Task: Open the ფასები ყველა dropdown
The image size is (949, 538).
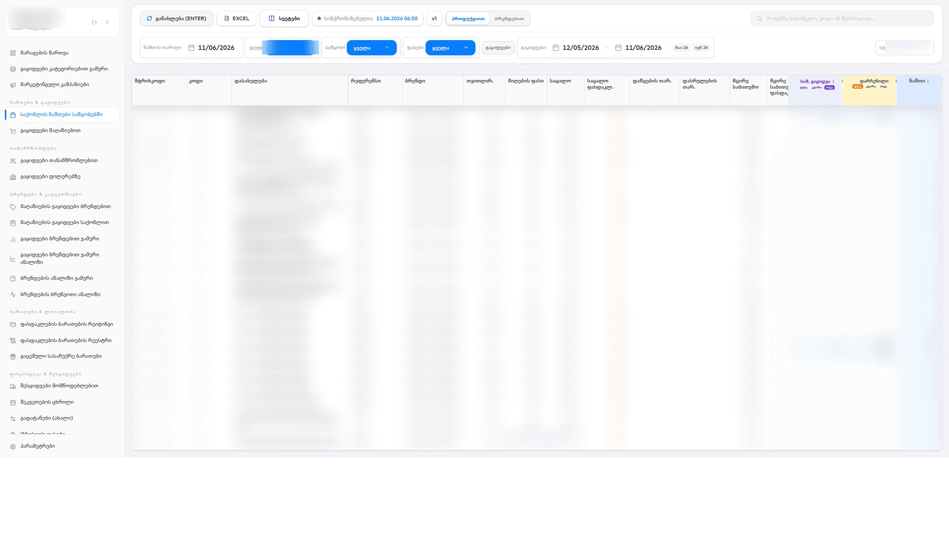Action: [x=450, y=48]
